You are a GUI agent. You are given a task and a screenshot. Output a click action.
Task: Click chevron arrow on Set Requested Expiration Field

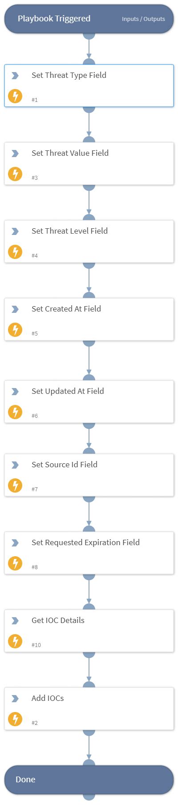[15, 542]
